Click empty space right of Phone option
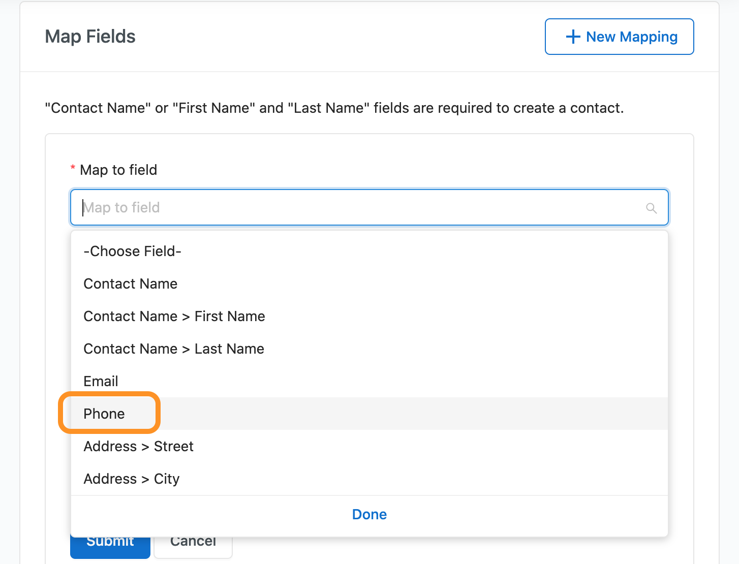 click(x=407, y=414)
